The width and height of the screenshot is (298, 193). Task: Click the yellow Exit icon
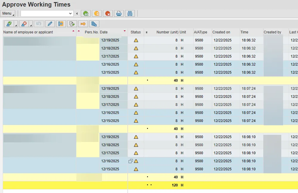coord(97,13)
